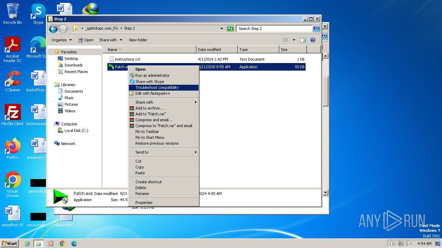Expand Share with submenu arrow
Viewport: 442px width, 248px height.
(195, 102)
